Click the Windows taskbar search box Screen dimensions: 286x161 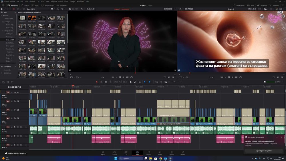coord(131,158)
